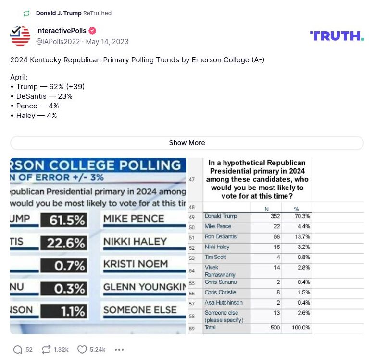
Task: Open the May 14, 2023 timestamp
Action: [107, 42]
